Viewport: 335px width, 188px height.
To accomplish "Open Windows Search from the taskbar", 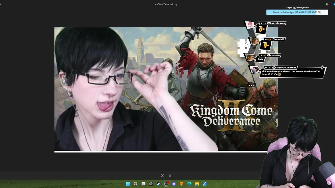I will (136, 184).
